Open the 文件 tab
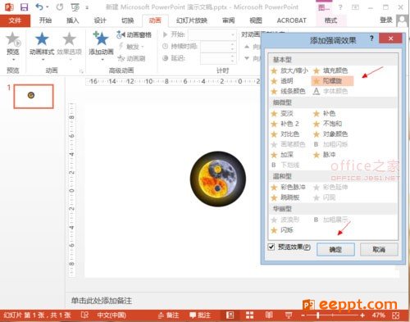Image resolution: width=410 pixels, height=322 pixels. point(15,20)
